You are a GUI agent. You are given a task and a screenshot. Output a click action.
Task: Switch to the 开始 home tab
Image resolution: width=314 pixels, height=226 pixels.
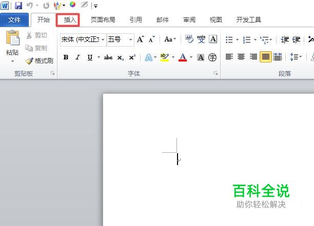pyautogui.click(x=43, y=20)
